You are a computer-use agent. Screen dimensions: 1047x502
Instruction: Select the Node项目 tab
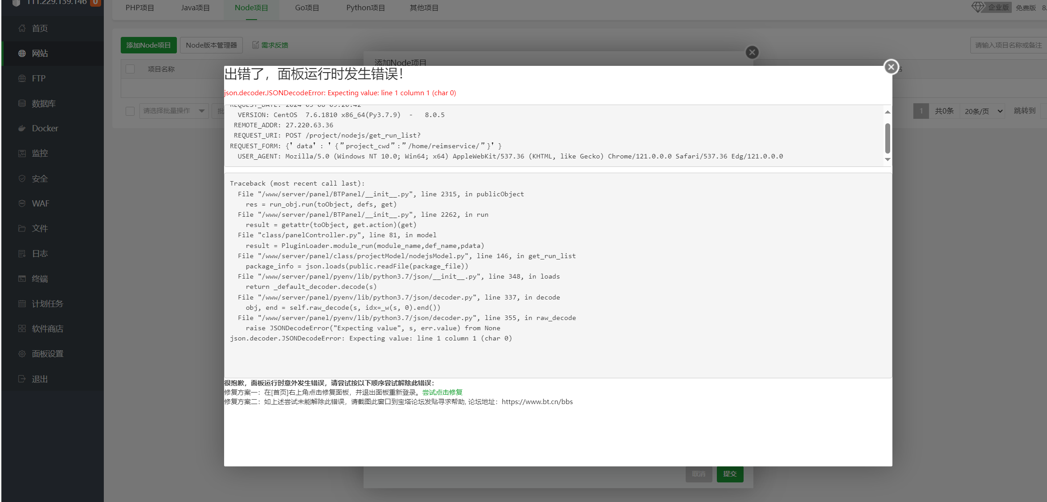point(251,8)
